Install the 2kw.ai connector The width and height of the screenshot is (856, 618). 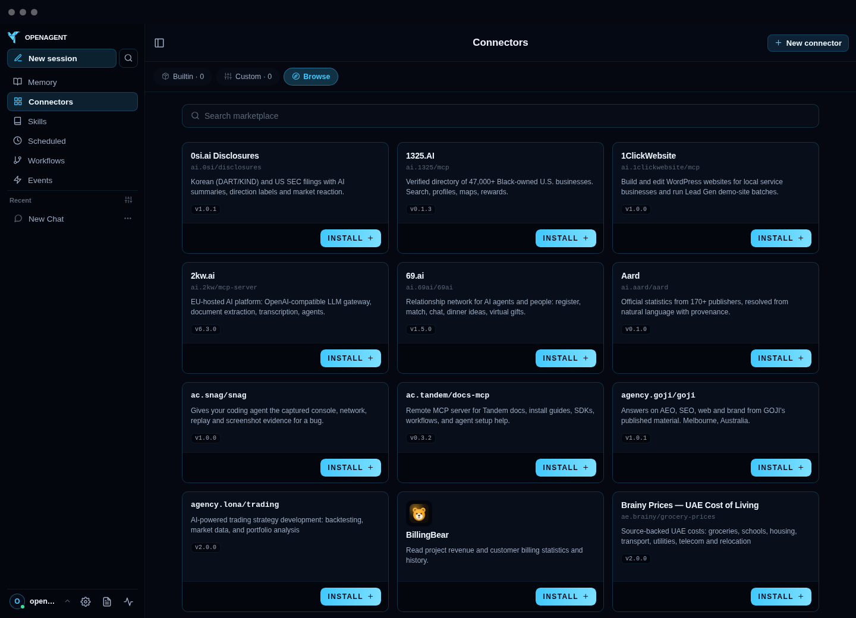pyautogui.click(x=351, y=358)
